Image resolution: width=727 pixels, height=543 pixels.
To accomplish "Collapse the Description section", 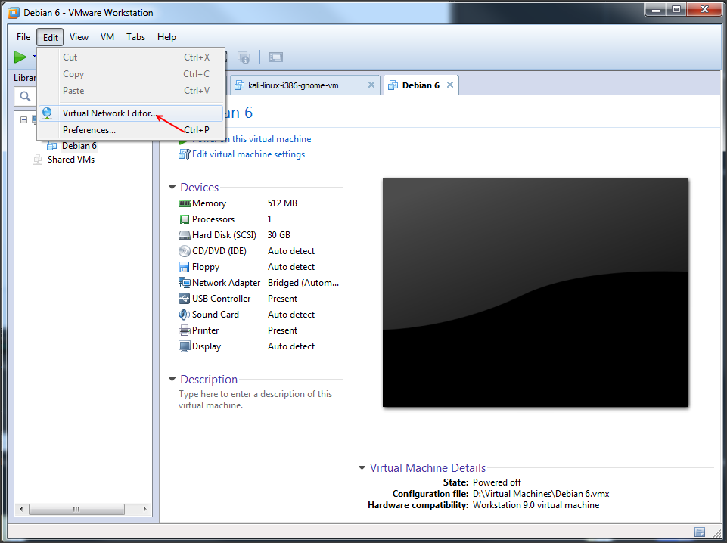I will [x=172, y=379].
